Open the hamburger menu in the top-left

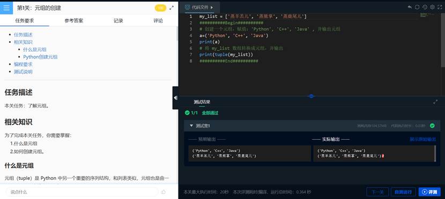[6, 8]
